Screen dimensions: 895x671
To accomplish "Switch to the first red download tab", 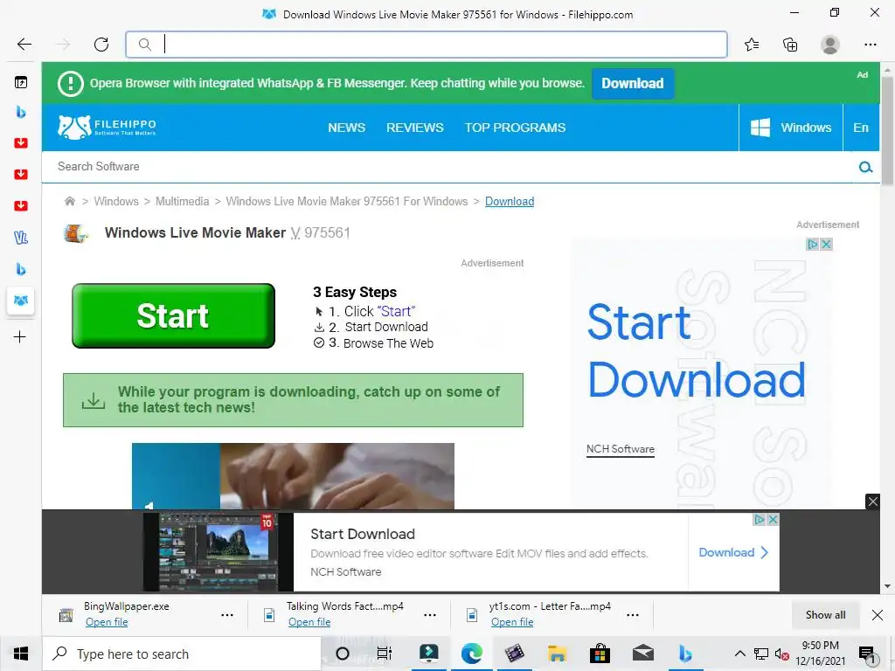I will (x=21, y=142).
